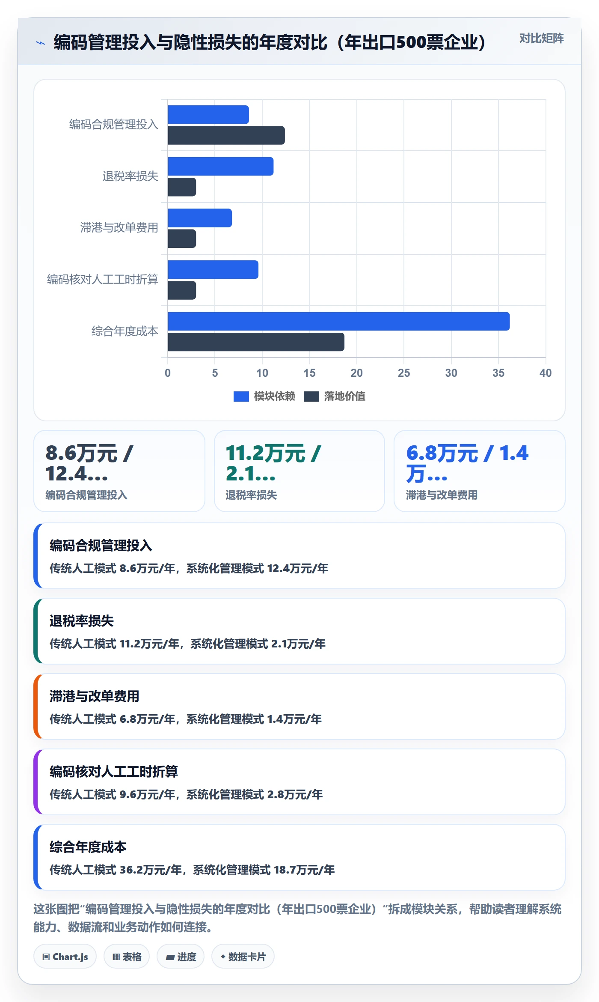599x1002 pixels.
Task: Click the 退税率损失 chart axis label
Action: [x=130, y=176]
